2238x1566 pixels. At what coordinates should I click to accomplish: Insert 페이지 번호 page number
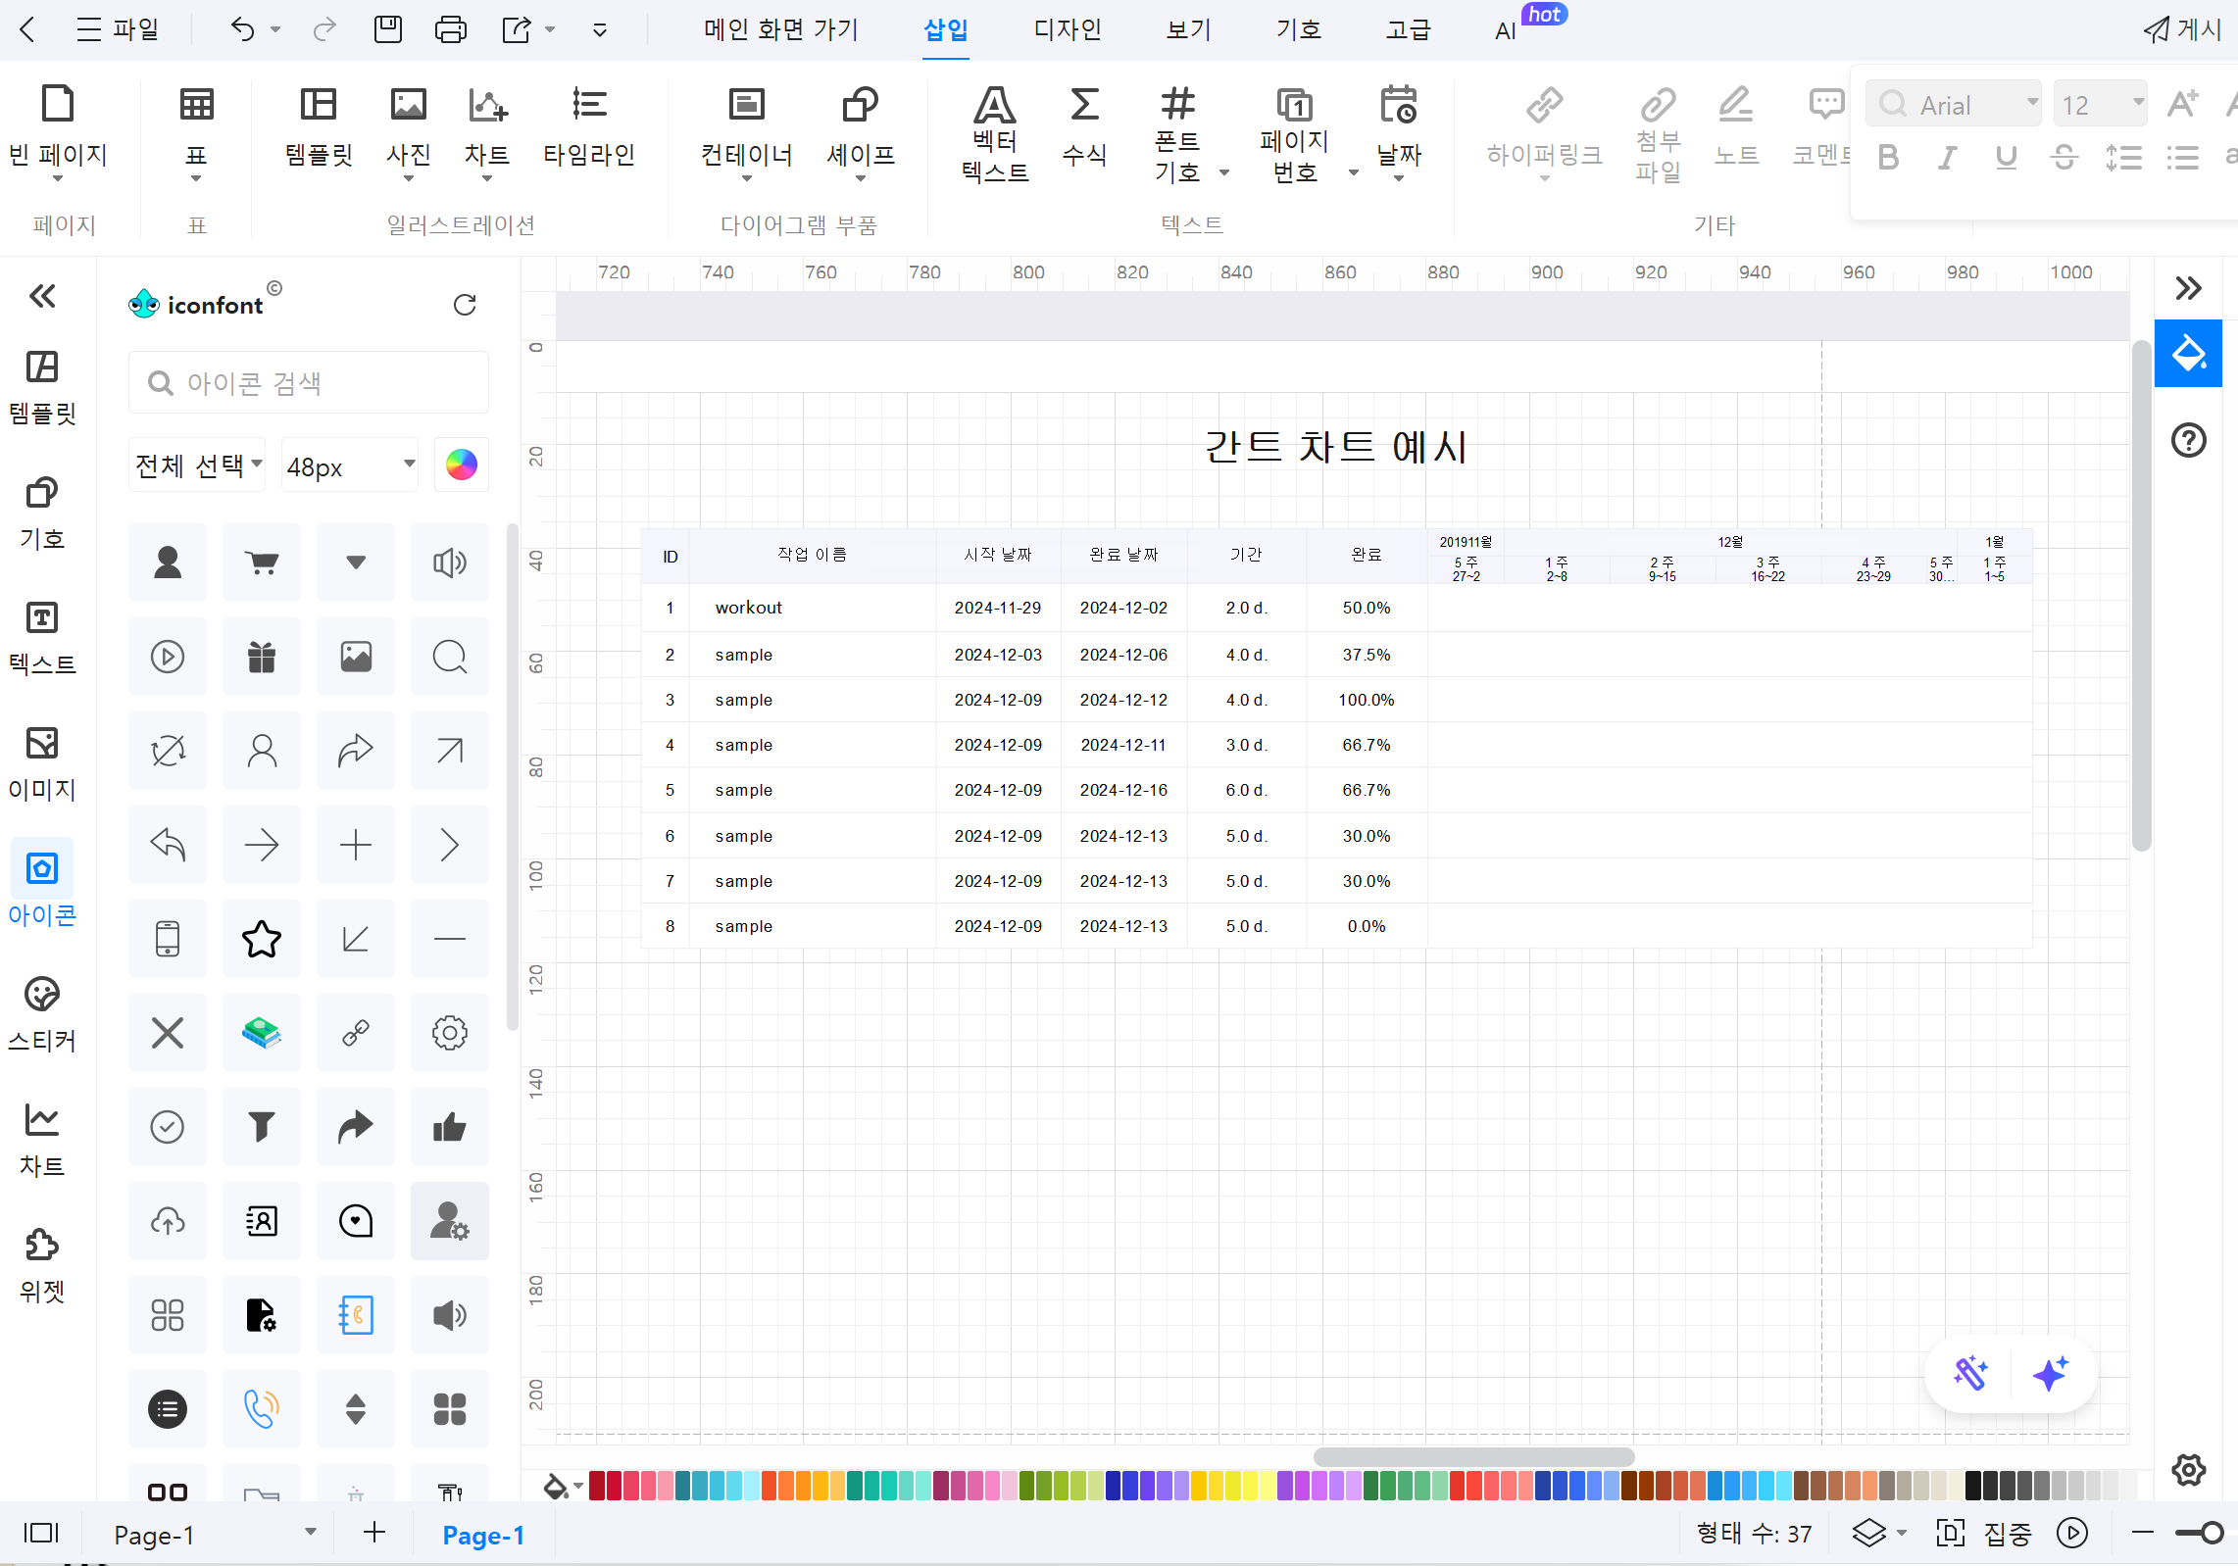click(x=1294, y=133)
